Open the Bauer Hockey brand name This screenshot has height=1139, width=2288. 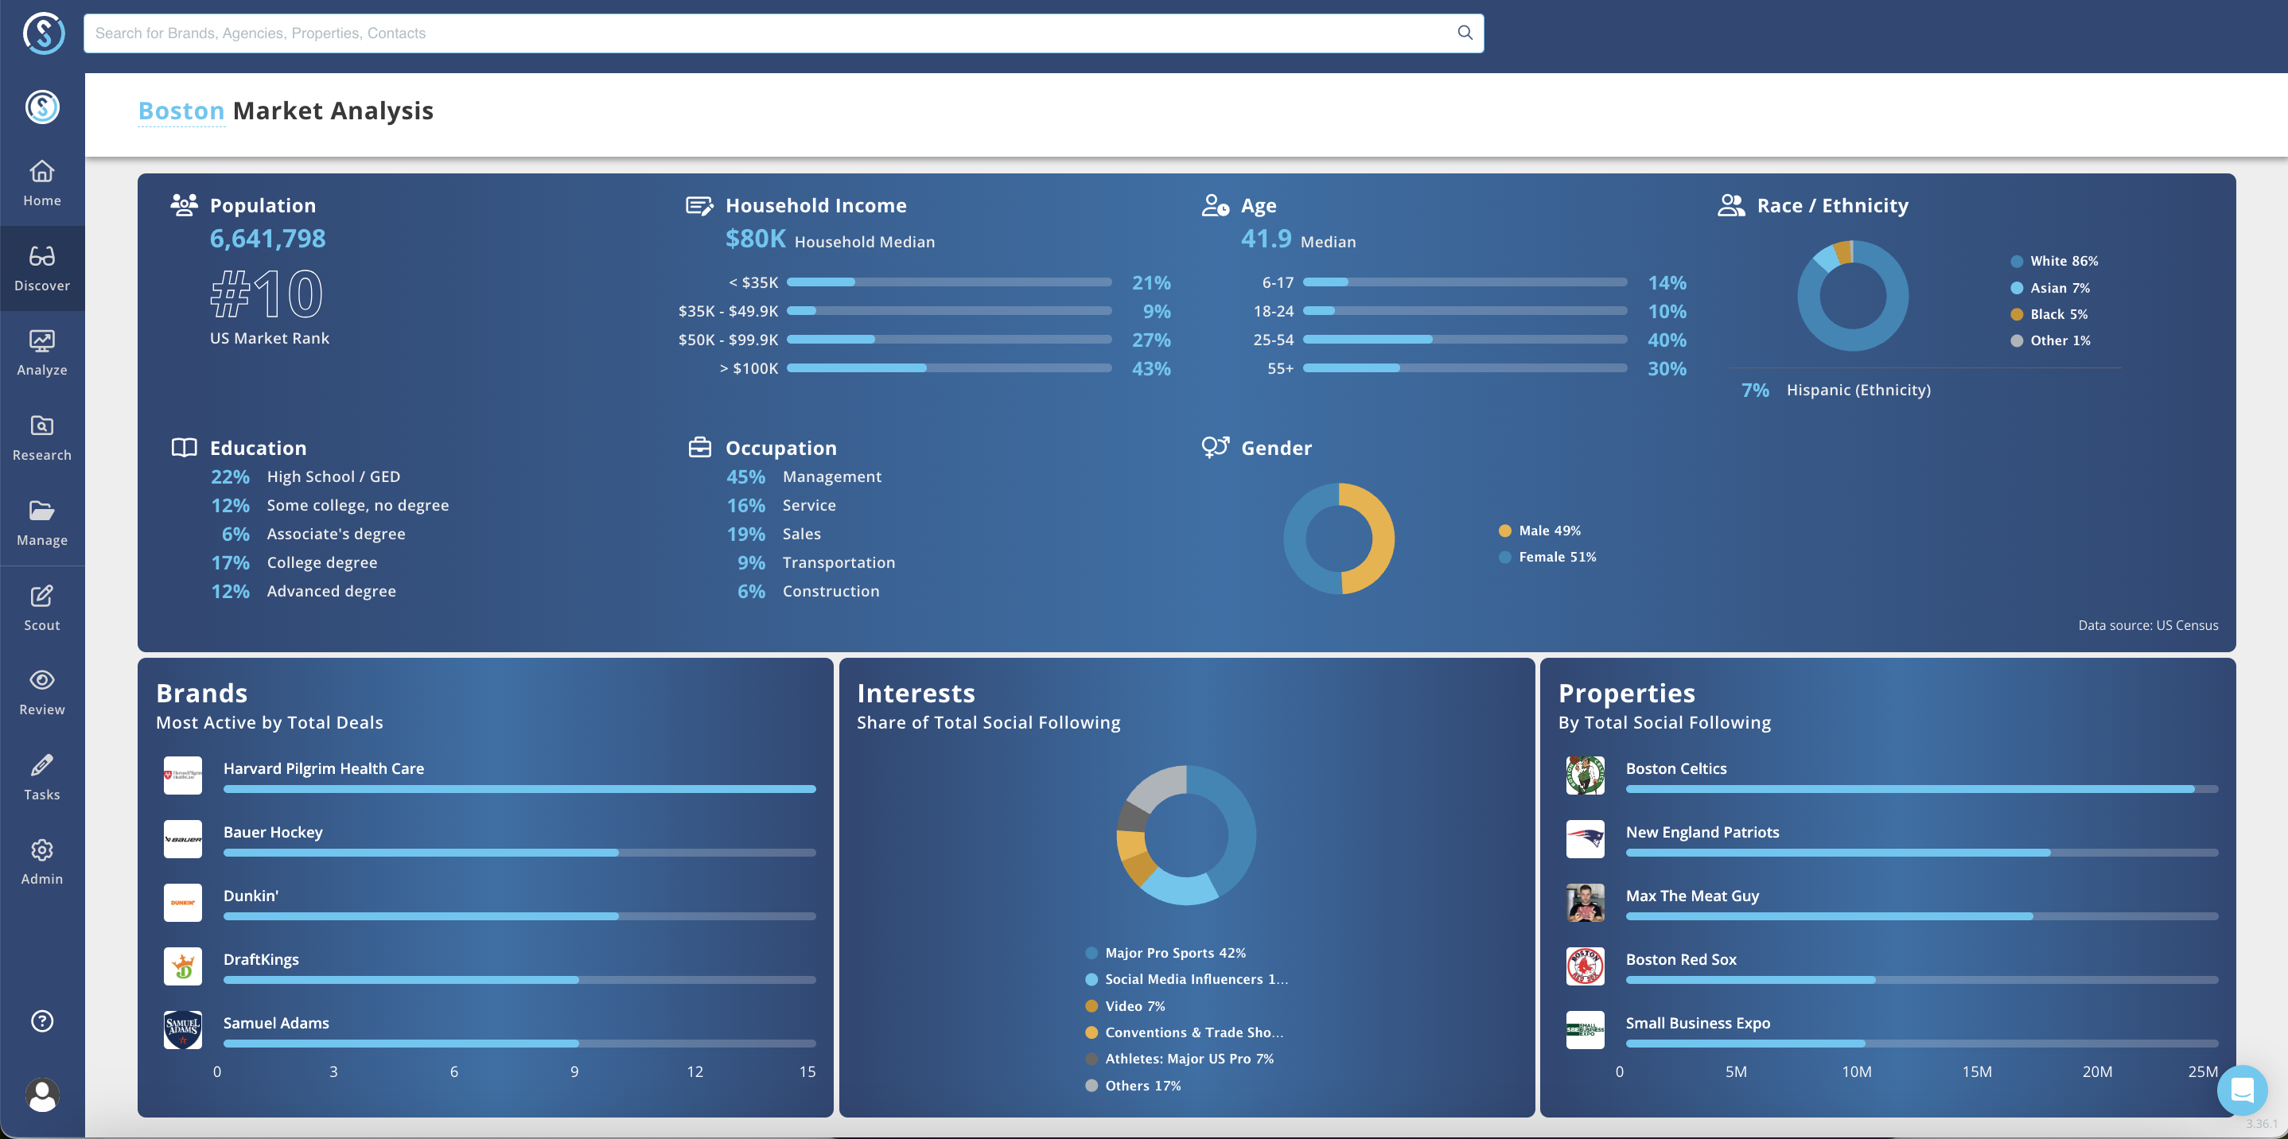[273, 833]
